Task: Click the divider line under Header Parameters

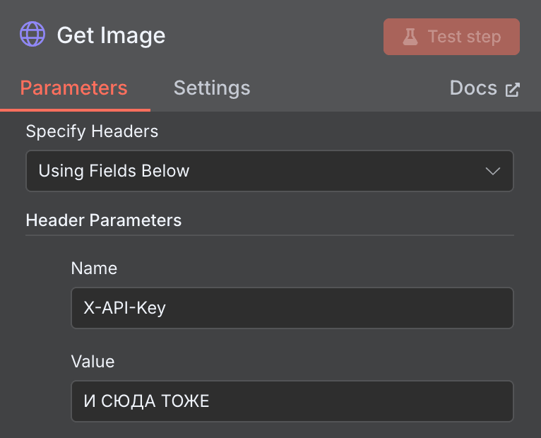Action: click(x=269, y=235)
